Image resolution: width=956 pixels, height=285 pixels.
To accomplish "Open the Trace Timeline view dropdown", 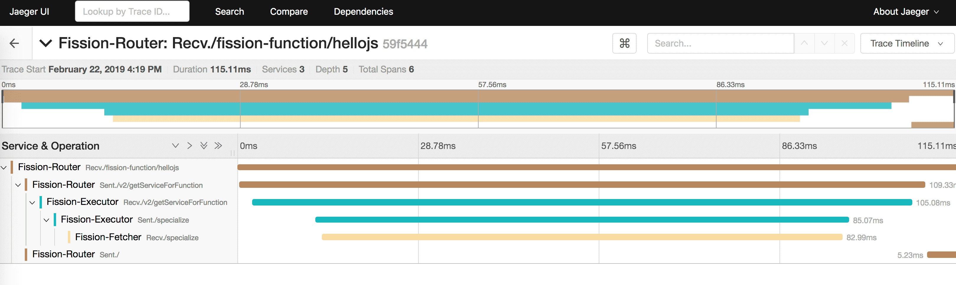I will [x=906, y=43].
